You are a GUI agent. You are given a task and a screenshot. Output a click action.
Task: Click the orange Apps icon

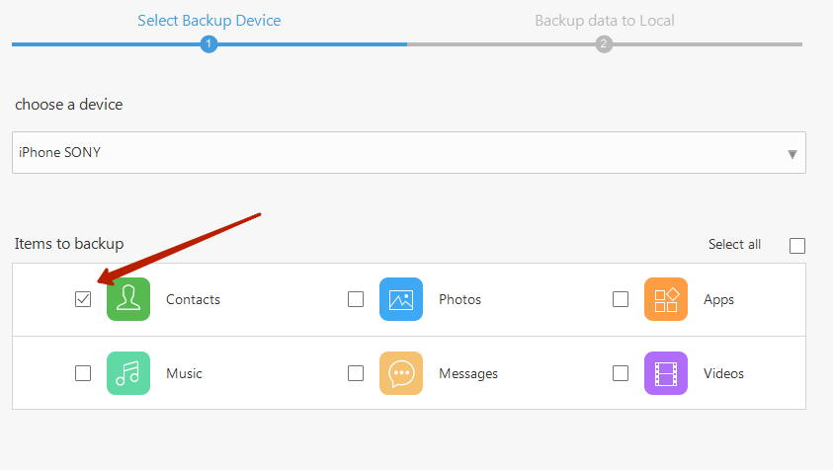(x=666, y=299)
